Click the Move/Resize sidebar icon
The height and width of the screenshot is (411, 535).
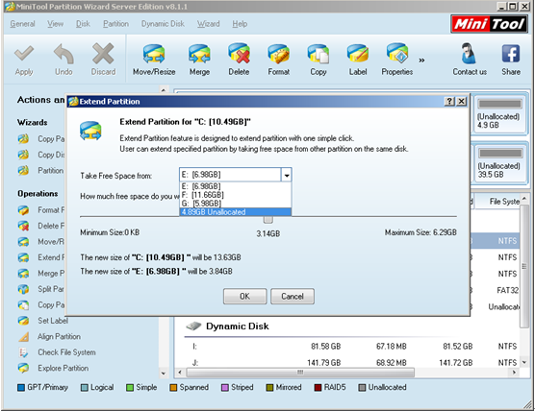[23, 242]
